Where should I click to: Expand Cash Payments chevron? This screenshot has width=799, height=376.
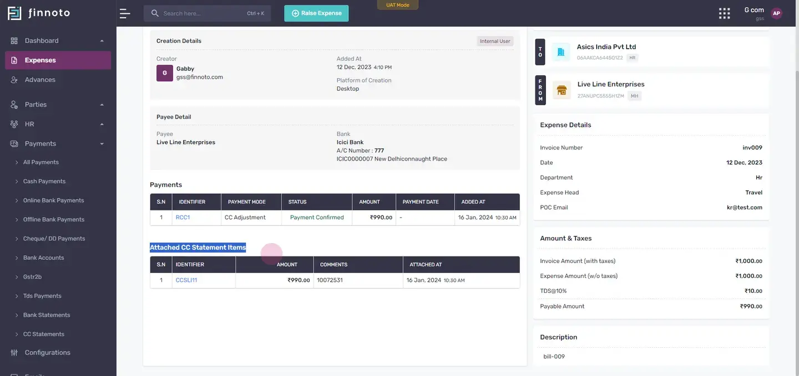pyautogui.click(x=17, y=182)
